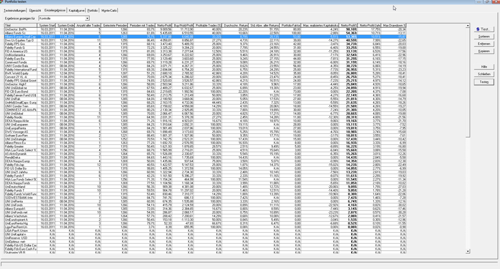Click the Max Drawdown % column header
Viewport: 500px width, 269px height.
[394, 25]
